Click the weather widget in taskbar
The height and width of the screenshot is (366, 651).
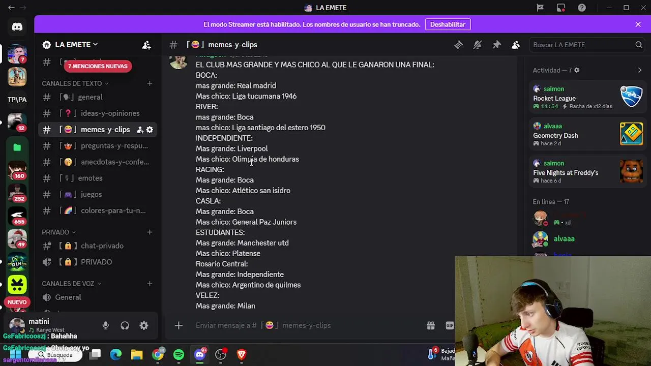tap(442, 354)
